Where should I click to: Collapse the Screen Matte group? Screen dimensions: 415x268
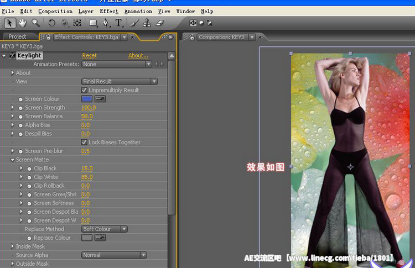point(12,160)
